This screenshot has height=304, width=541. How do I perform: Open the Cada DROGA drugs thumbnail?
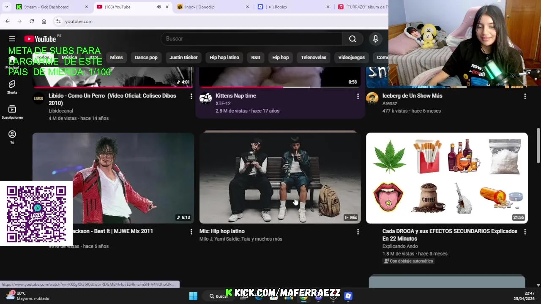(447, 178)
